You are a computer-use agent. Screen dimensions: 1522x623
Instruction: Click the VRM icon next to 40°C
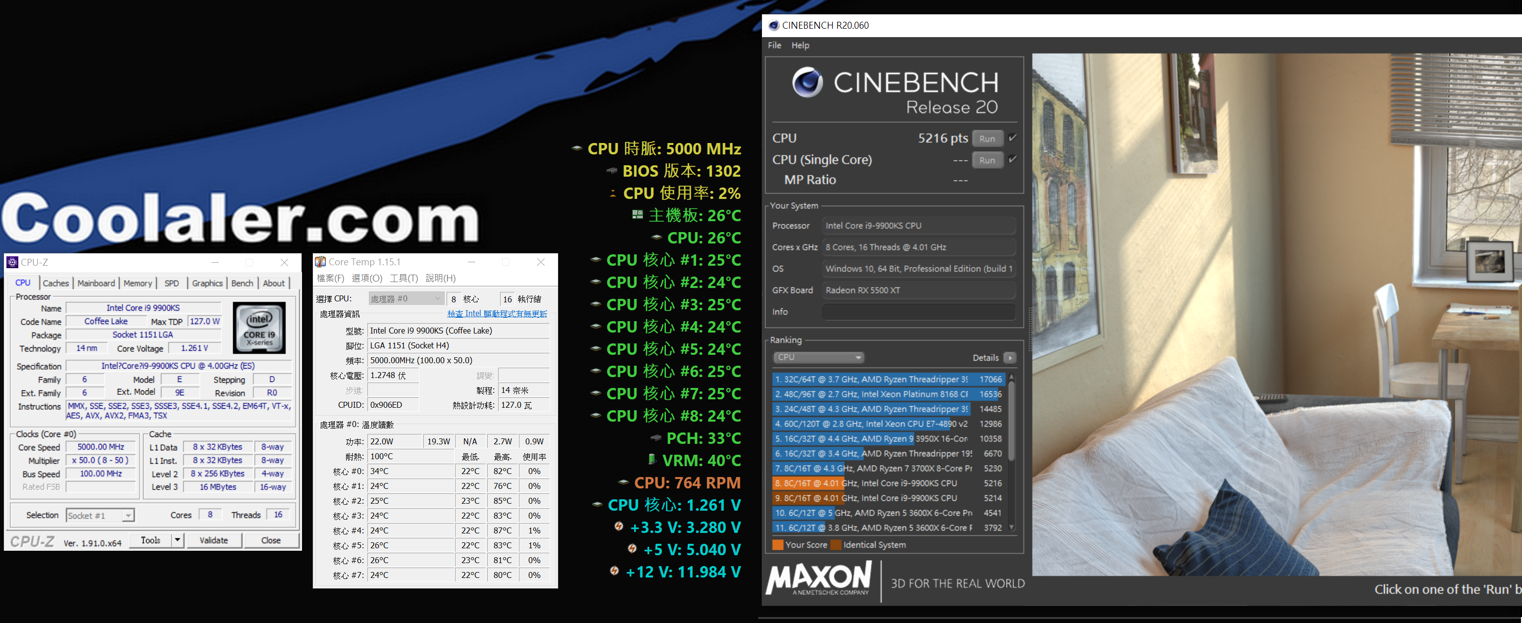652,459
